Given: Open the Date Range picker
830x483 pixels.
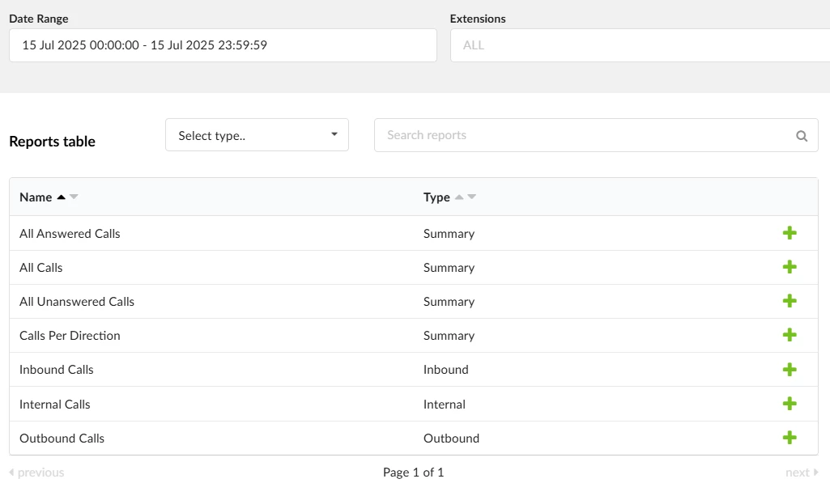Looking at the screenshot, I should pyautogui.click(x=223, y=45).
